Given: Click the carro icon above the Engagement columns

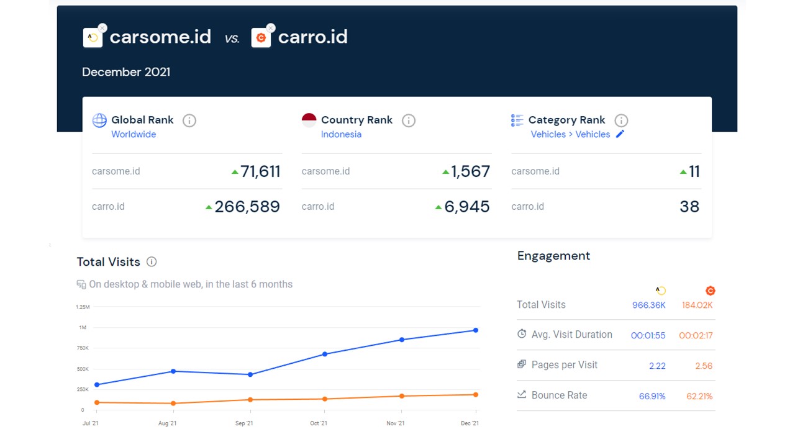Looking at the screenshot, I should point(711,291).
